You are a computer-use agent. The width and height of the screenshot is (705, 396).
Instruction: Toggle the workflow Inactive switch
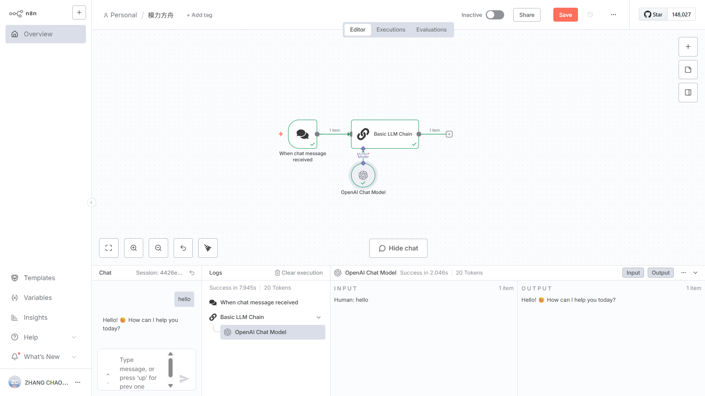(x=495, y=15)
